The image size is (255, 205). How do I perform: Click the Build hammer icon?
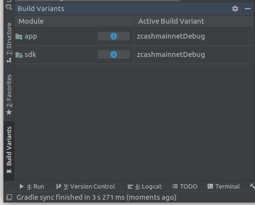point(253,186)
